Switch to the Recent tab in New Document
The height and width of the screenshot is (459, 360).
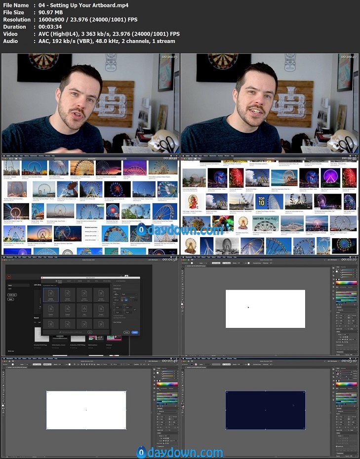pos(59,281)
